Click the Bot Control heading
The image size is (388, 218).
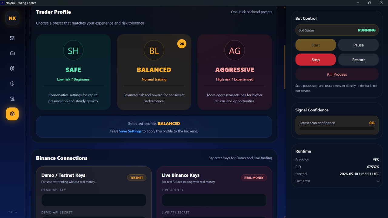click(x=306, y=18)
